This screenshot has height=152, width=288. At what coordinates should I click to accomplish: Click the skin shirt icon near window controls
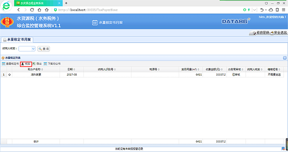coord(266,3)
